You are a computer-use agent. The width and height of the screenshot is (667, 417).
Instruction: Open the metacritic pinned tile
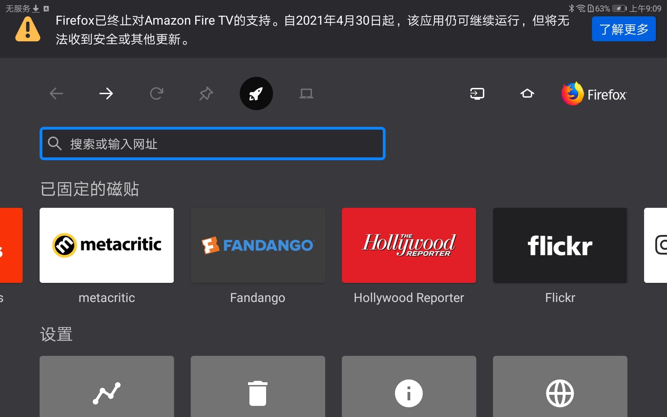pos(107,245)
